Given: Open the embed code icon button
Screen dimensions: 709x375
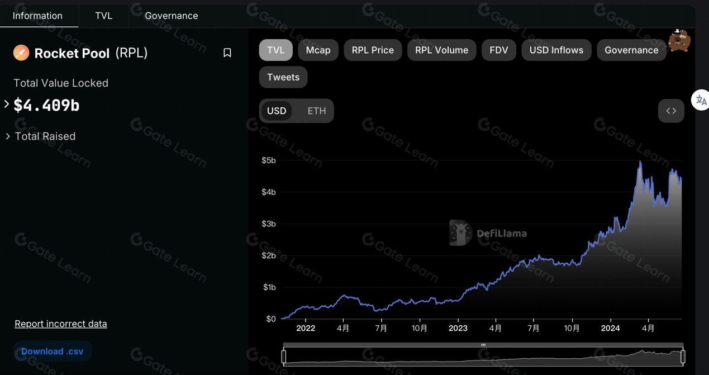Looking at the screenshot, I should point(671,111).
